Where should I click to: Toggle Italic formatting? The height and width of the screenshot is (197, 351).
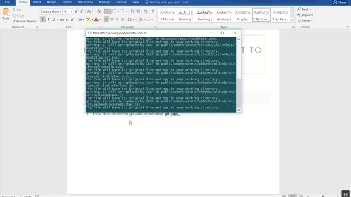[x=48, y=20]
